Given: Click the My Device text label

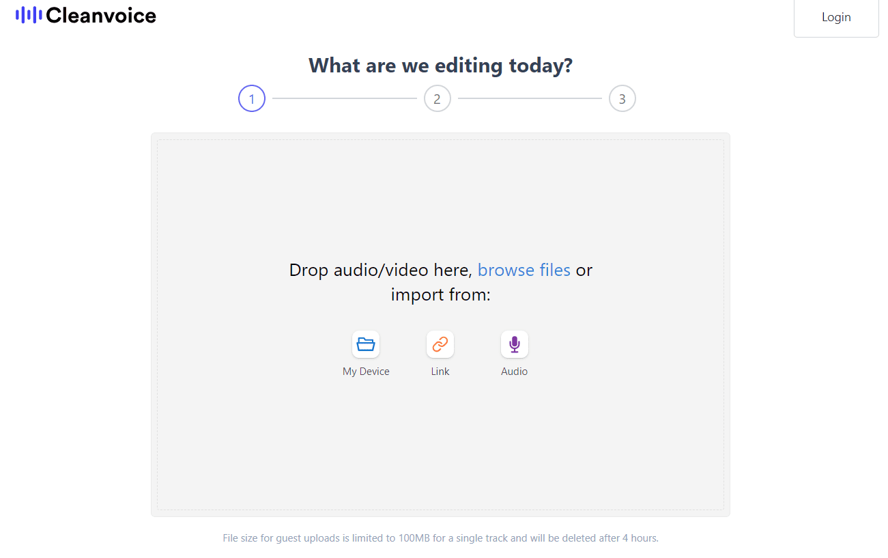Looking at the screenshot, I should 366,372.
